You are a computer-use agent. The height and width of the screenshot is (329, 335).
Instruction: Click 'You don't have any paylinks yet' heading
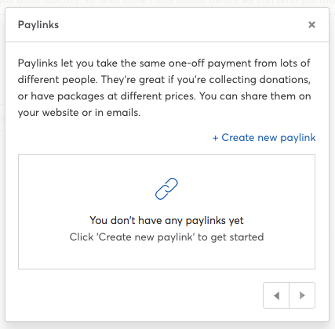point(166,221)
